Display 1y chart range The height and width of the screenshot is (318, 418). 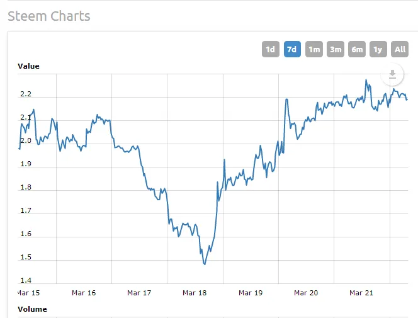click(x=378, y=49)
